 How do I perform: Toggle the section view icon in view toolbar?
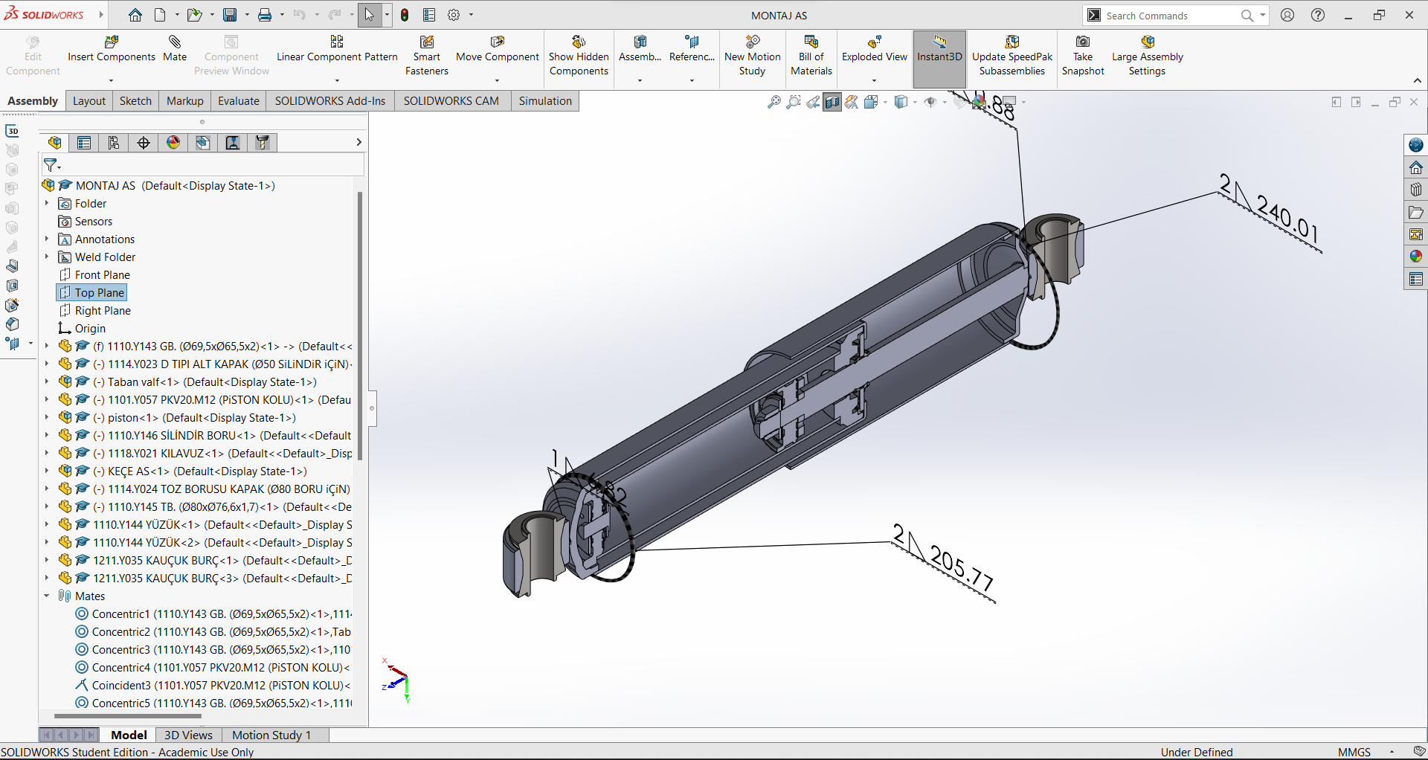832,102
